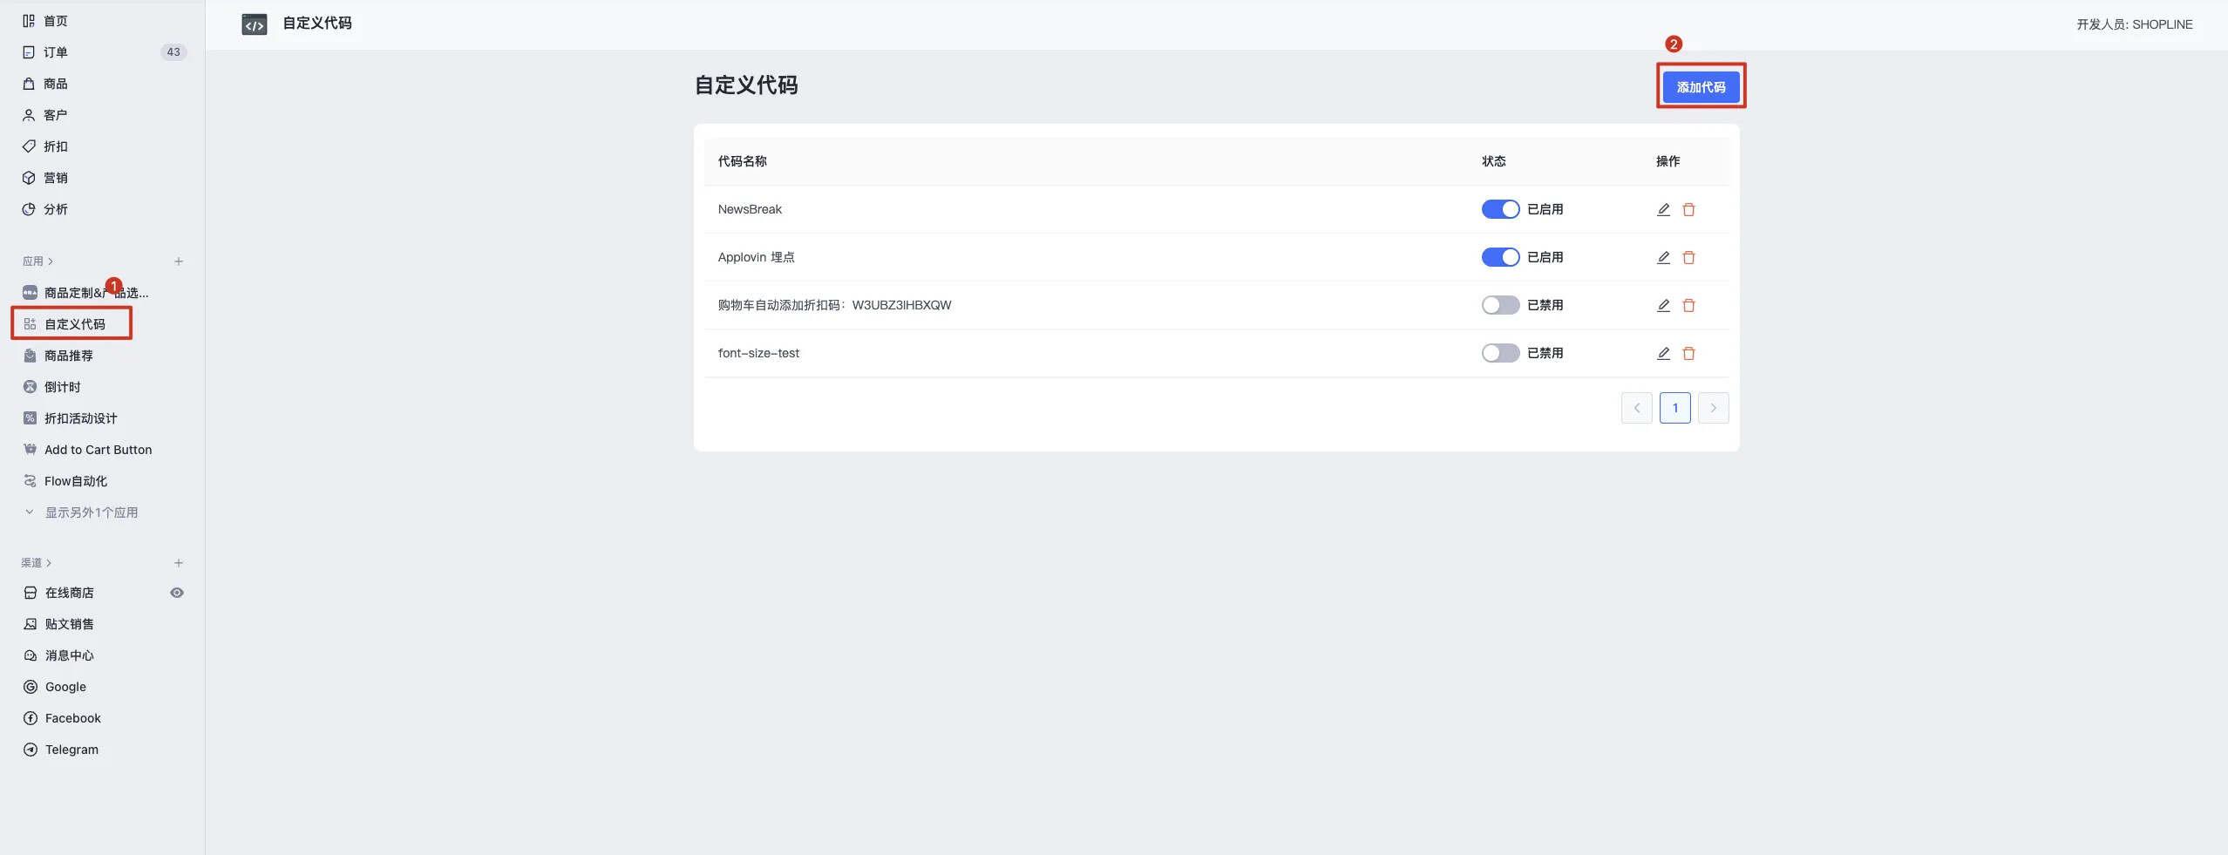This screenshot has width=2228, height=855.
Task: Click the 添加代码 button
Action: click(x=1701, y=87)
